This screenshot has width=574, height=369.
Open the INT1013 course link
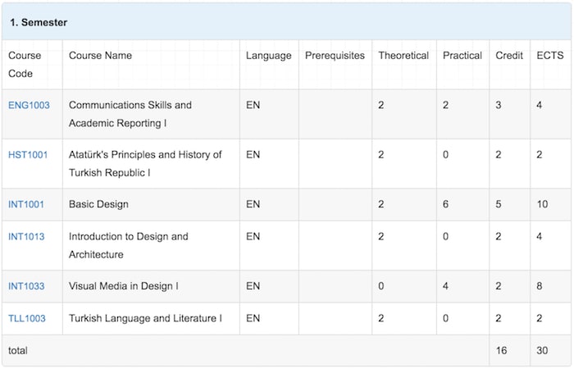tap(26, 236)
